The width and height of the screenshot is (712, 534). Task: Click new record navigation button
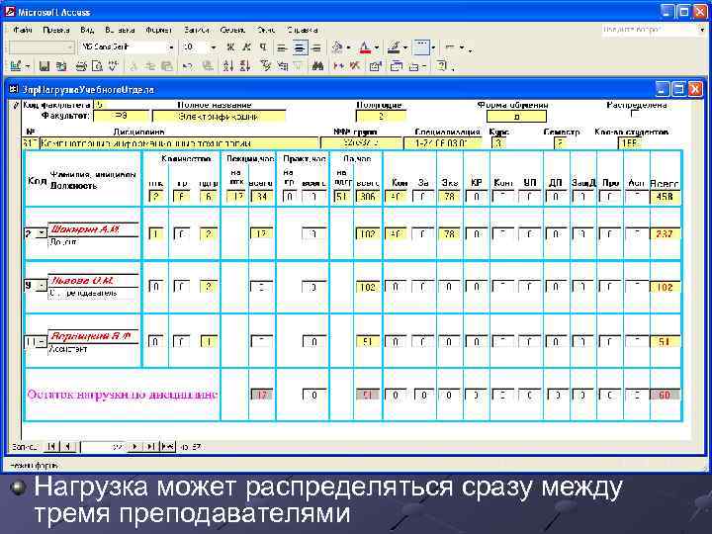pos(167,447)
